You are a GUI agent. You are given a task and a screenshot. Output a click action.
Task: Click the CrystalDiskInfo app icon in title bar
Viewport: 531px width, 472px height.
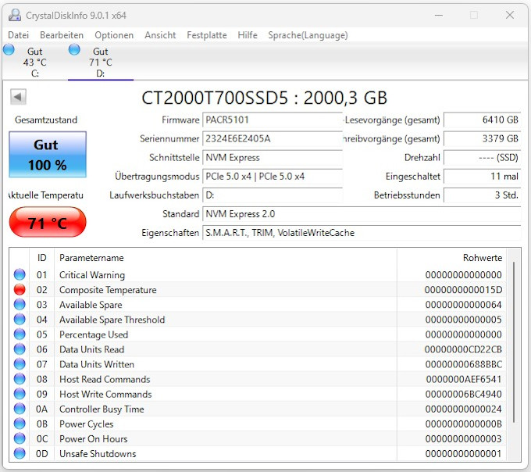coord(15,16)
